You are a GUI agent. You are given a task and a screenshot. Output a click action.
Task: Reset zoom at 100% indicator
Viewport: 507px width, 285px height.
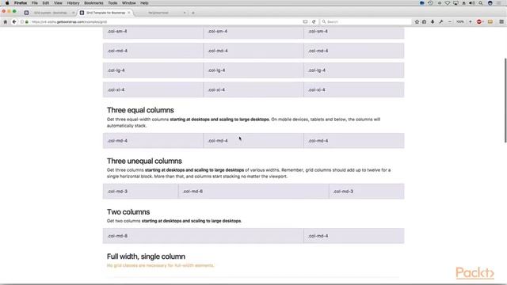[x=459, y=21]
